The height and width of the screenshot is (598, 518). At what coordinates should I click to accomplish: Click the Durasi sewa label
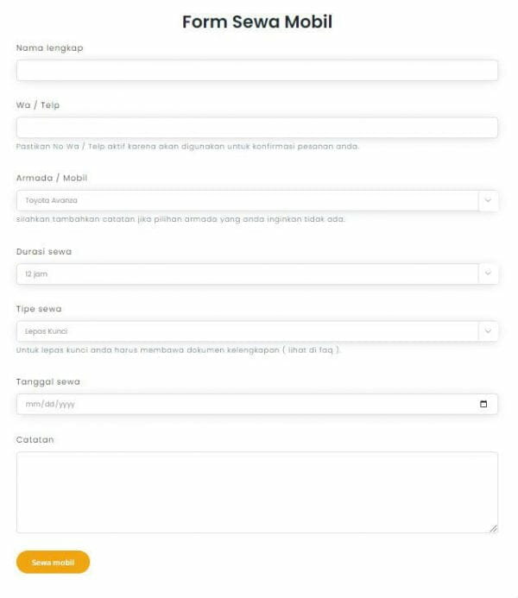pos(44,252)
